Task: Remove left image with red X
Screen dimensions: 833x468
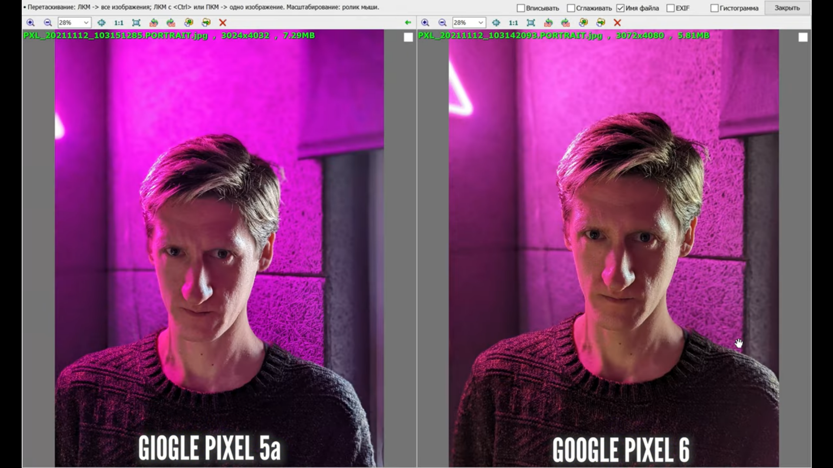Action: tap(223, 23)
